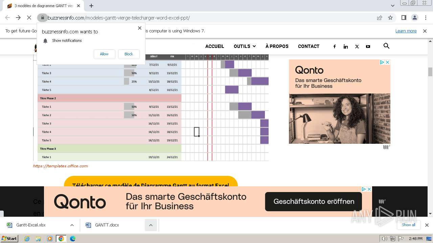
Task: Open À PROPOS page
Action: coord(277,46)
